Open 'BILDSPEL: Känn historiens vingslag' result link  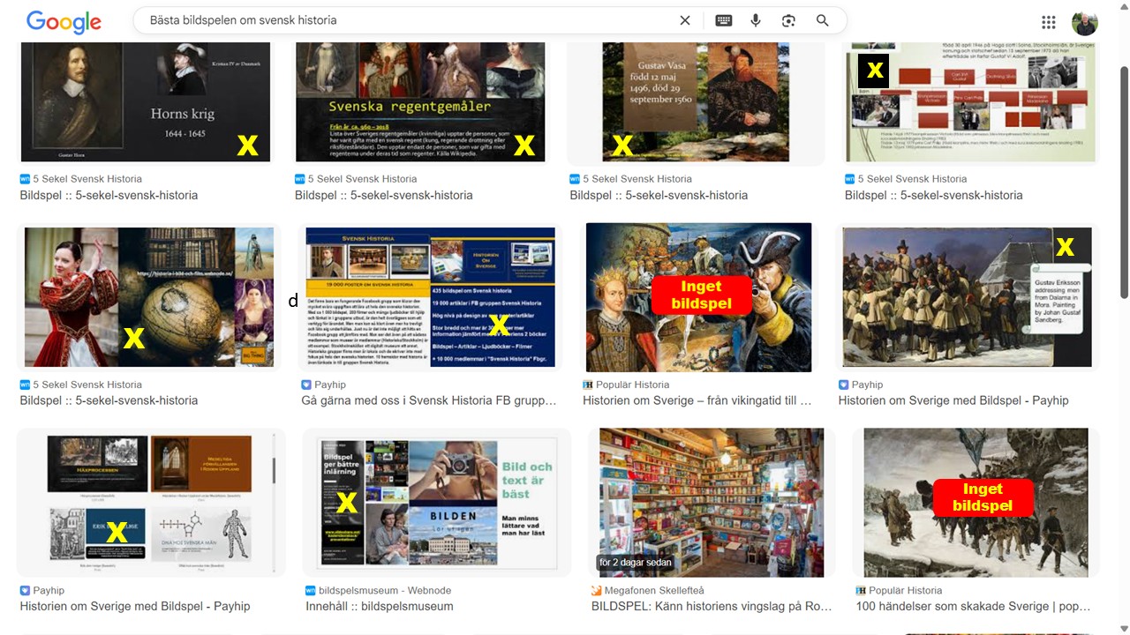pos(712,606)
